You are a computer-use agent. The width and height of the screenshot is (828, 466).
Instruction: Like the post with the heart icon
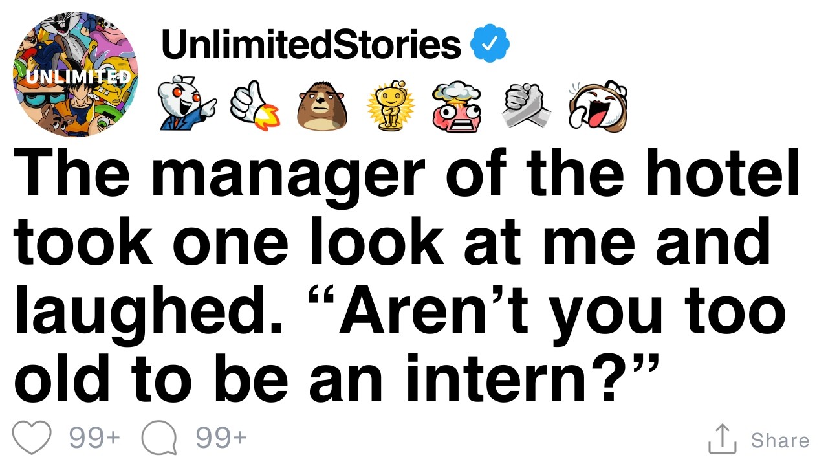32,438
